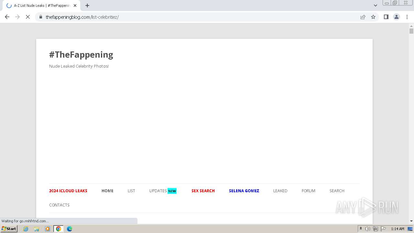Show hidden system tray icons
Image resolution: width=414 pixels, height=233 pixels.
[x=361, y=229]
